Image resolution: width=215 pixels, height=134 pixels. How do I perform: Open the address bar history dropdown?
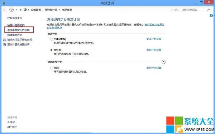tap(172, 10)
